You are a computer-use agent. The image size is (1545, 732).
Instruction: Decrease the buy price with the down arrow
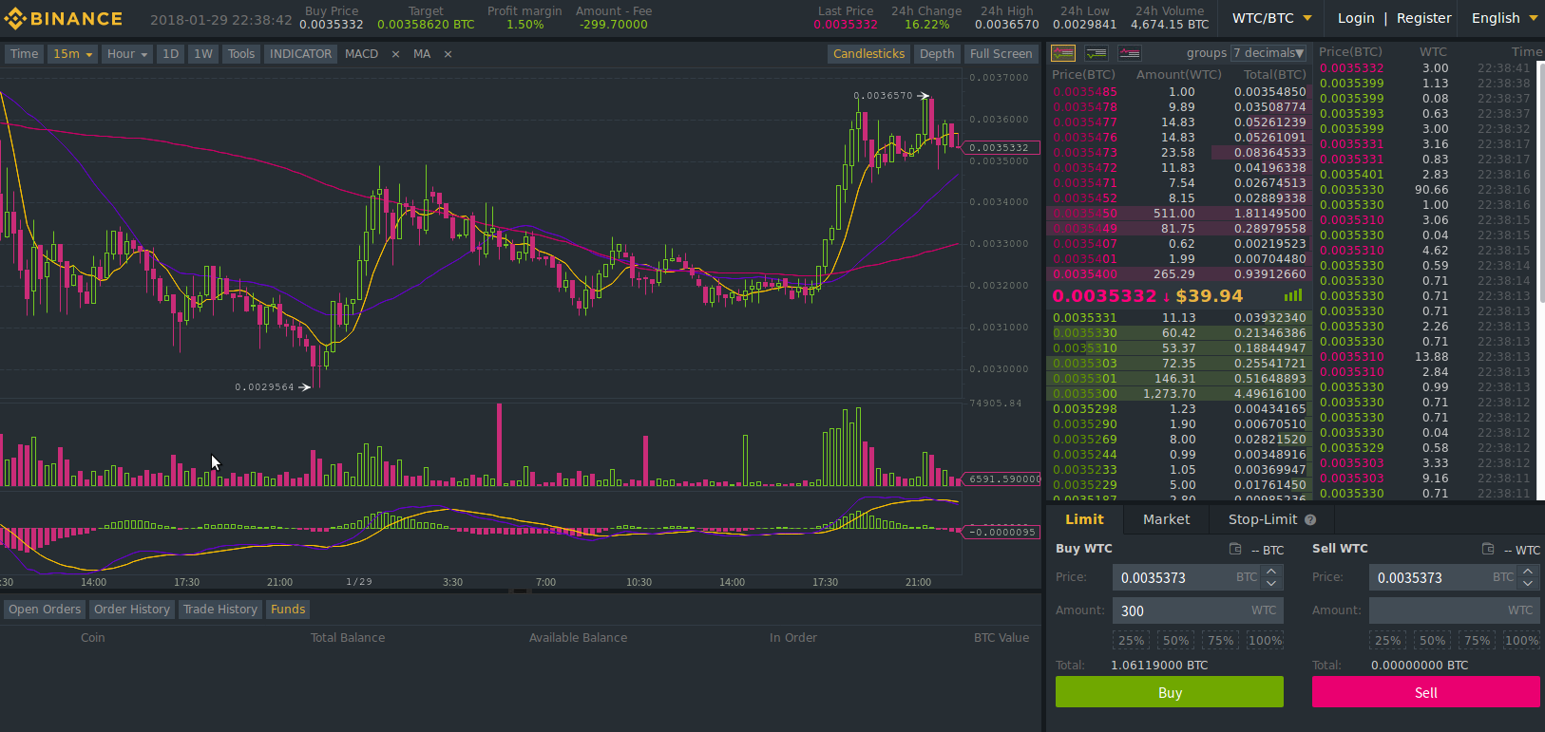click(x=1271, y=583)
